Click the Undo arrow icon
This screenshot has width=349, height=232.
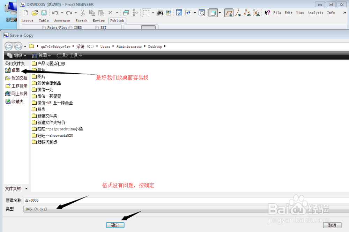(x=56, y=13)
